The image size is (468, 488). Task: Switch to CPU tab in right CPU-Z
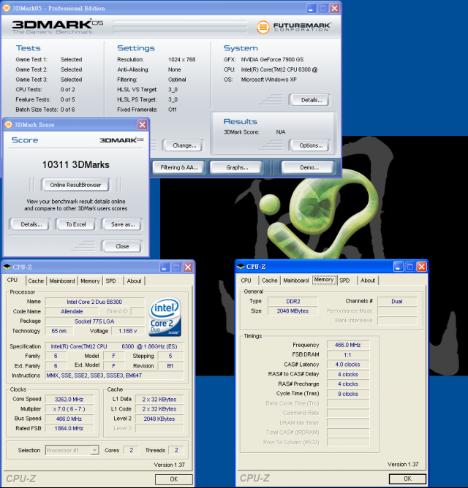pyautogui.click(x=246, y=280)
